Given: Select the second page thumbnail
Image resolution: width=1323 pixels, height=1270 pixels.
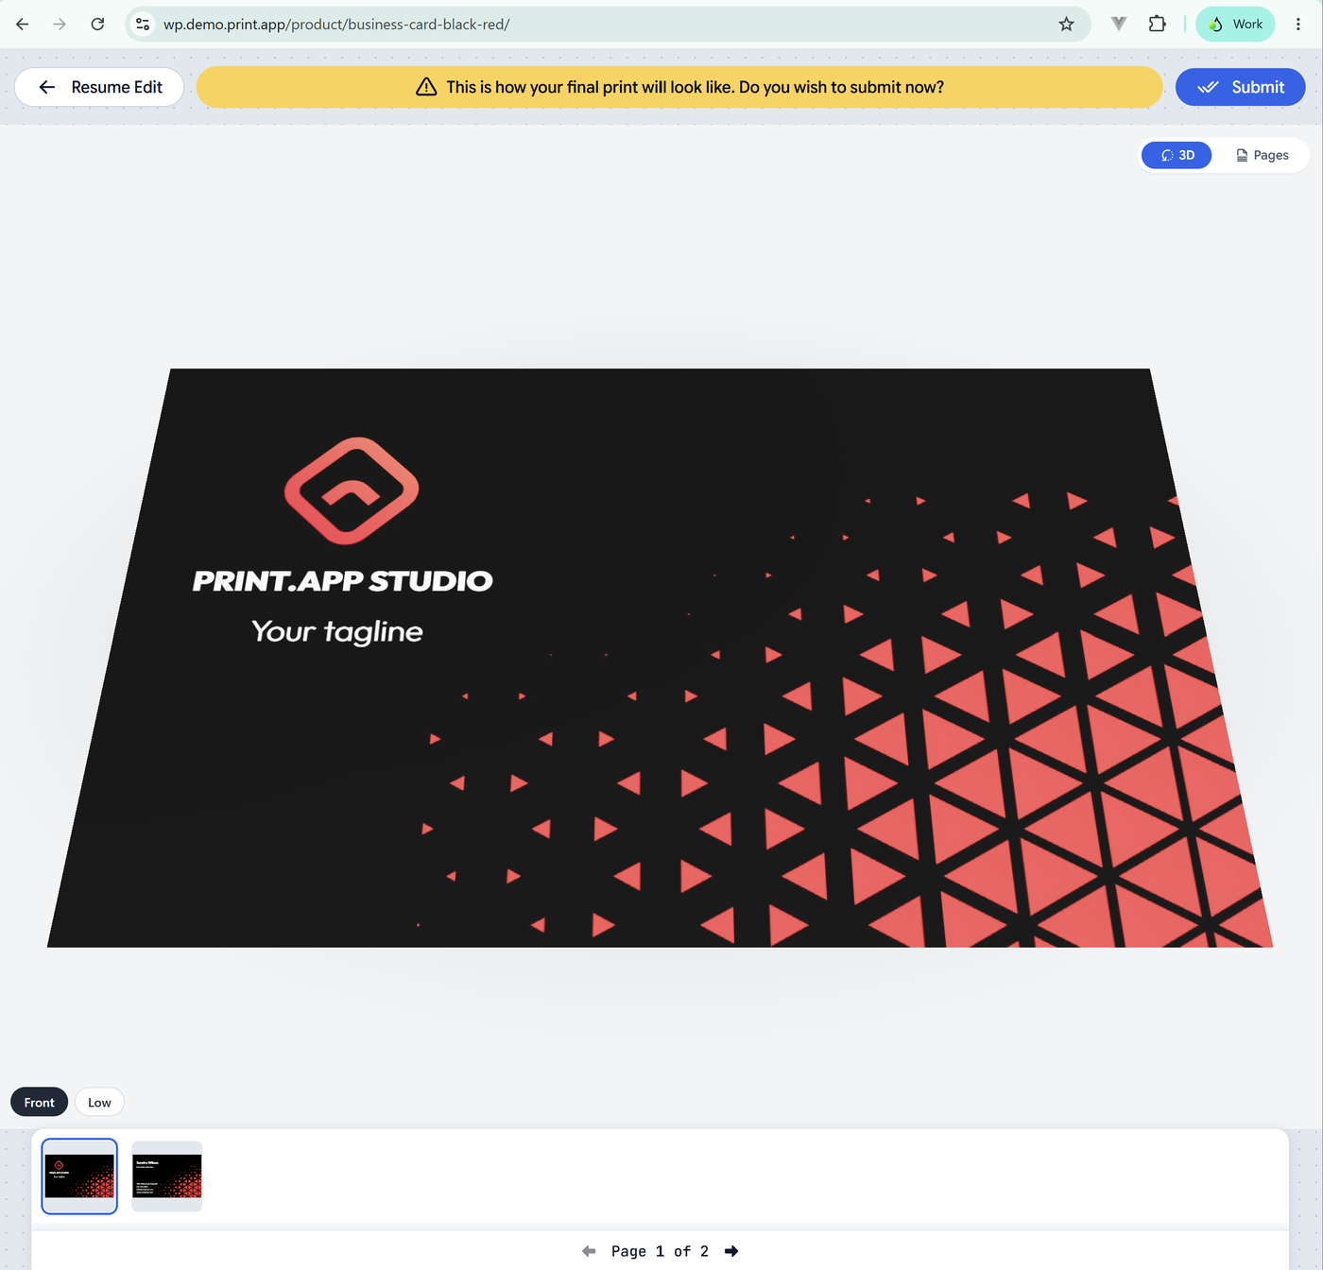Looking at the screenshot, I should pos(166,1176).
